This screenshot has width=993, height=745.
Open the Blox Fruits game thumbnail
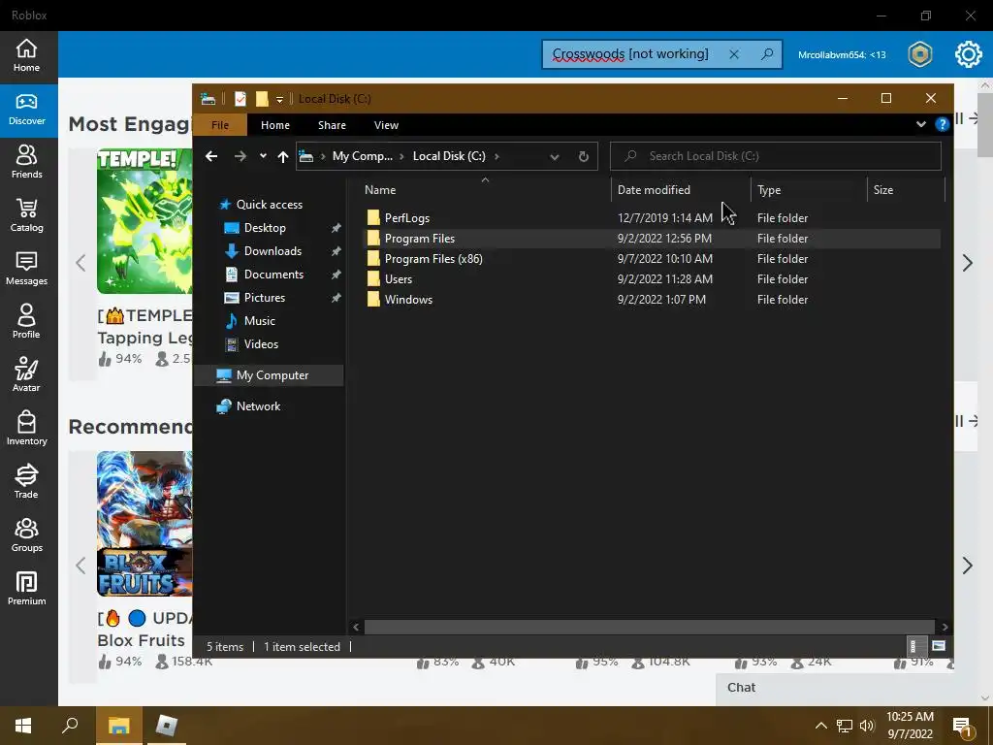144,523
